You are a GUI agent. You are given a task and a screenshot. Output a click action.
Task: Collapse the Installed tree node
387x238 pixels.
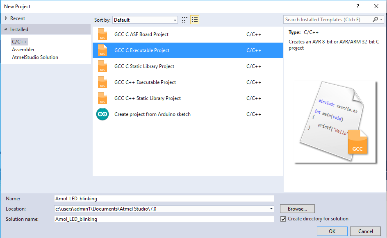click(x=5, y=29)
